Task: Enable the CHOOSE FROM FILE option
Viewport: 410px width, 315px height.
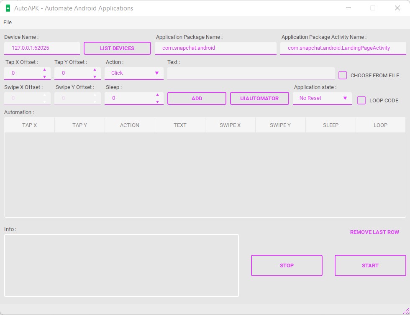Action: point(342,75)
